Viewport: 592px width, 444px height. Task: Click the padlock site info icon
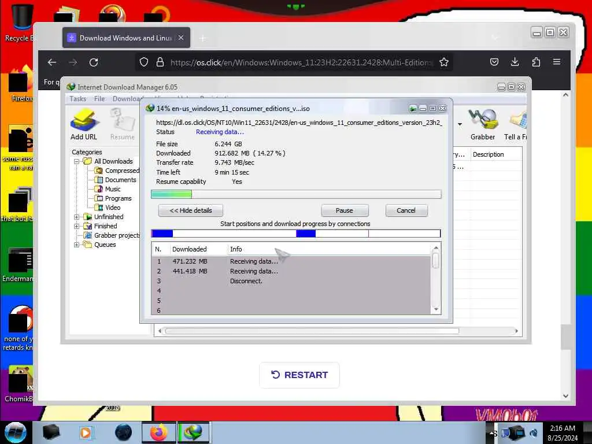(160, 62)
